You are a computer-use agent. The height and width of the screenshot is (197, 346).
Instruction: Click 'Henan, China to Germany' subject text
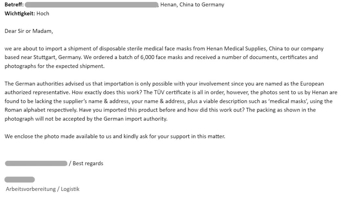[192, 4]
